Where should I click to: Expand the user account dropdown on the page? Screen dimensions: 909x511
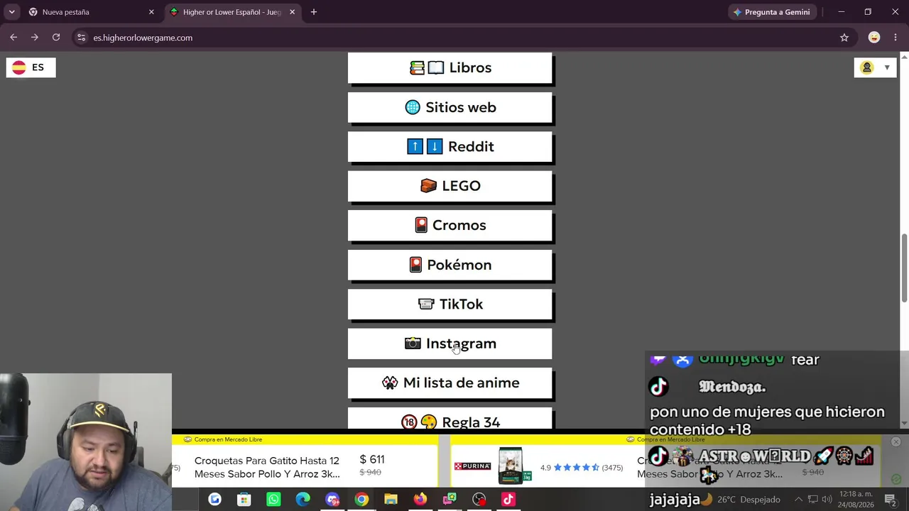click(x=876, y=67)
